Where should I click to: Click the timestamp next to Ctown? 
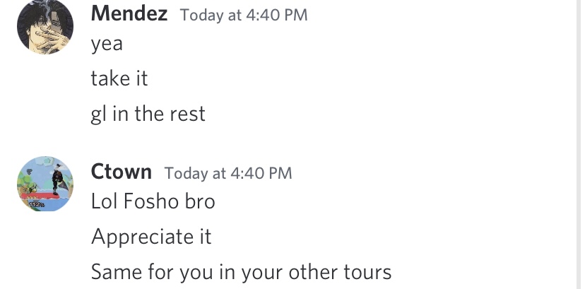227,172
